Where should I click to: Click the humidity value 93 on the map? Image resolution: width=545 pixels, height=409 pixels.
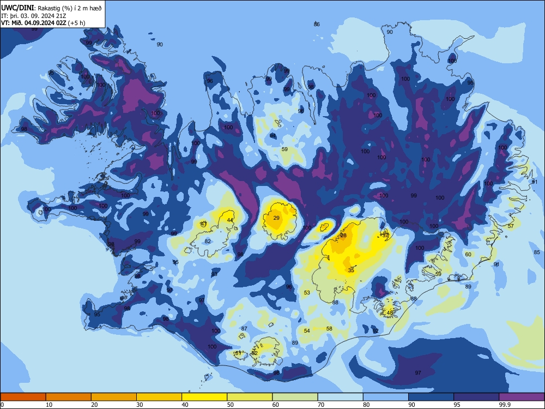coord(214,274)
